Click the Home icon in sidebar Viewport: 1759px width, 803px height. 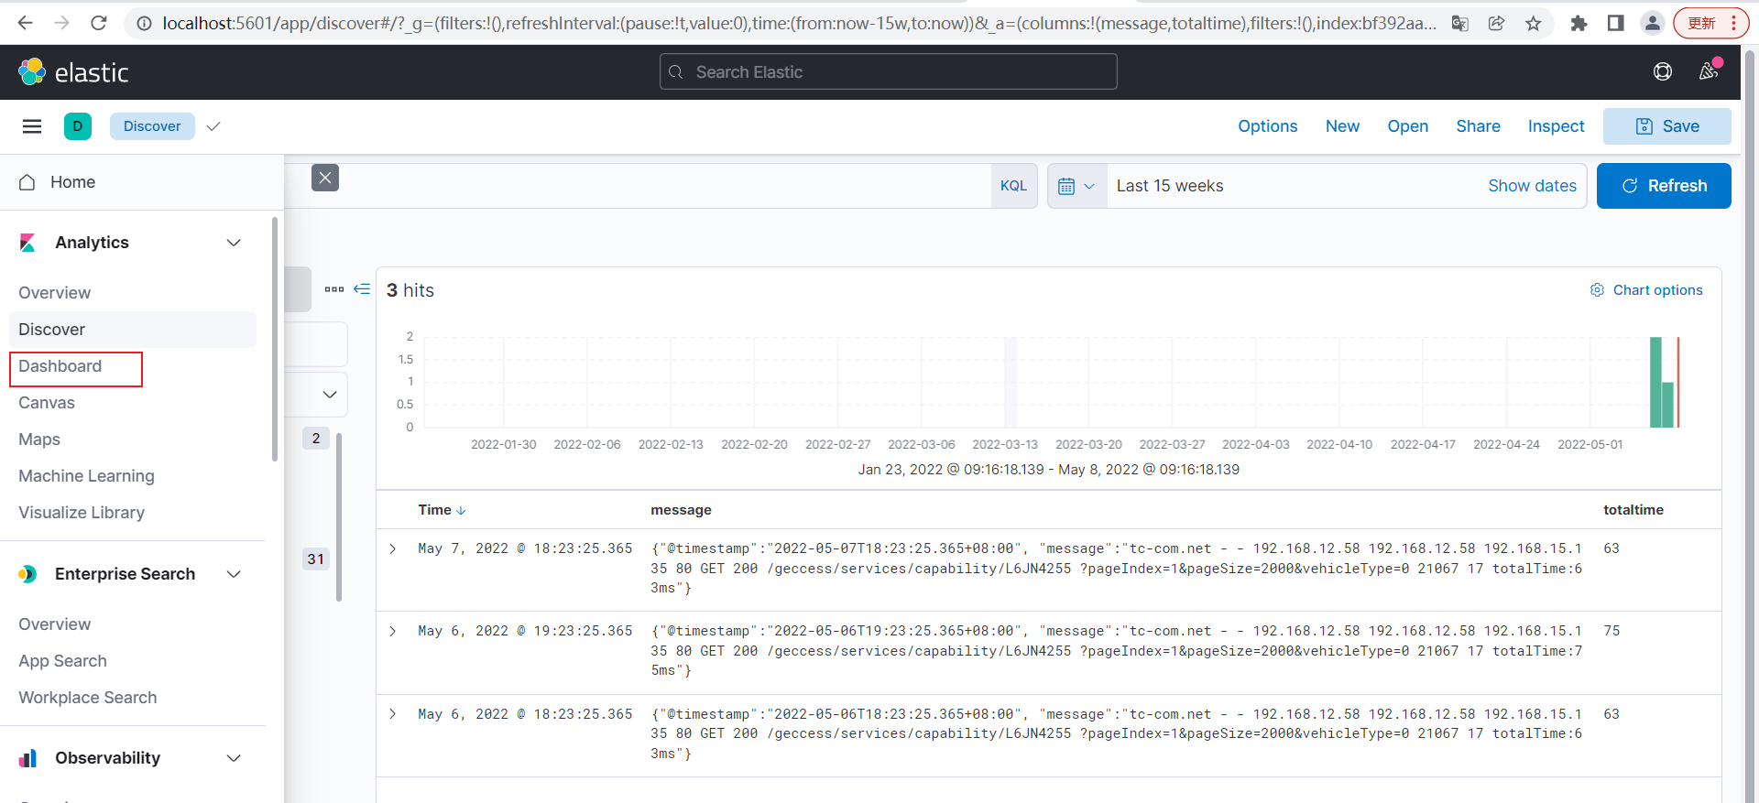pos(27,182)
